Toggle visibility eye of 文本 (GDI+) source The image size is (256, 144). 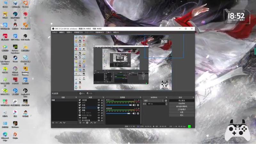pyautogui.click(x=99, y=113)
